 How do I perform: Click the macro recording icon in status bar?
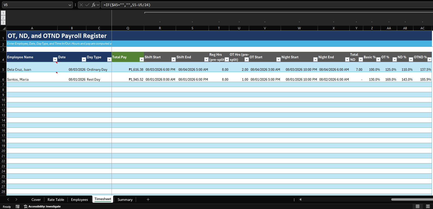click(18, 206)
